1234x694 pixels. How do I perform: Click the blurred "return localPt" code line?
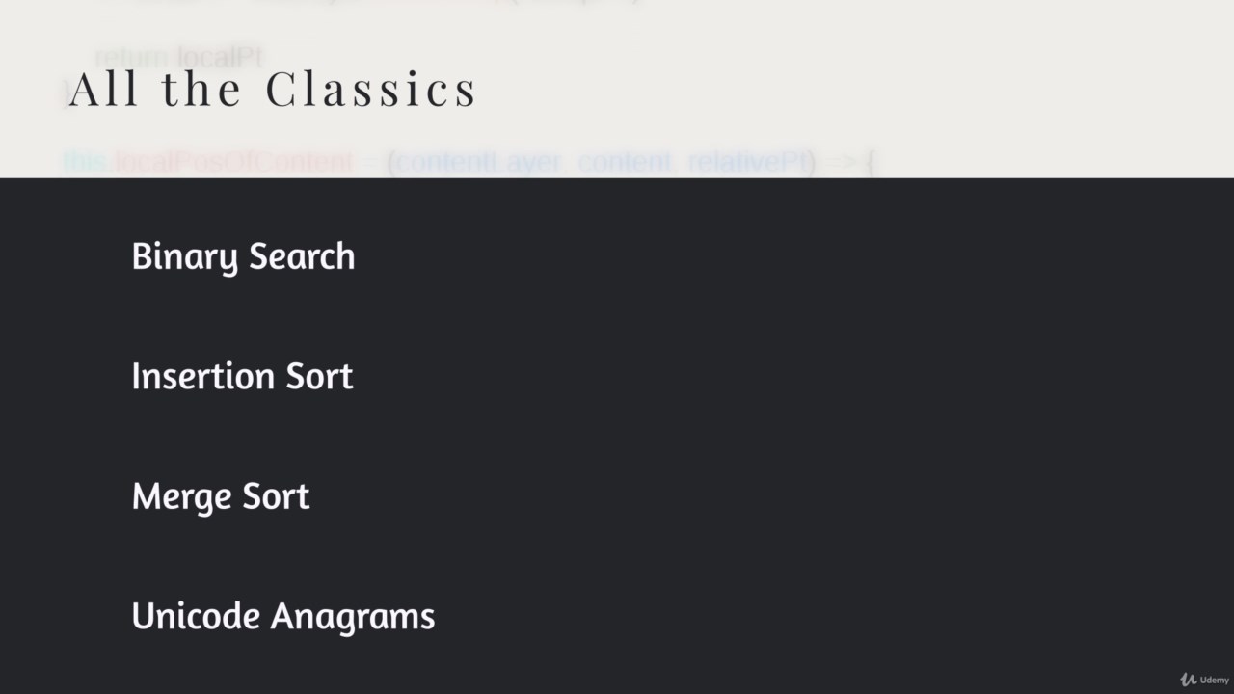[179, 58]
